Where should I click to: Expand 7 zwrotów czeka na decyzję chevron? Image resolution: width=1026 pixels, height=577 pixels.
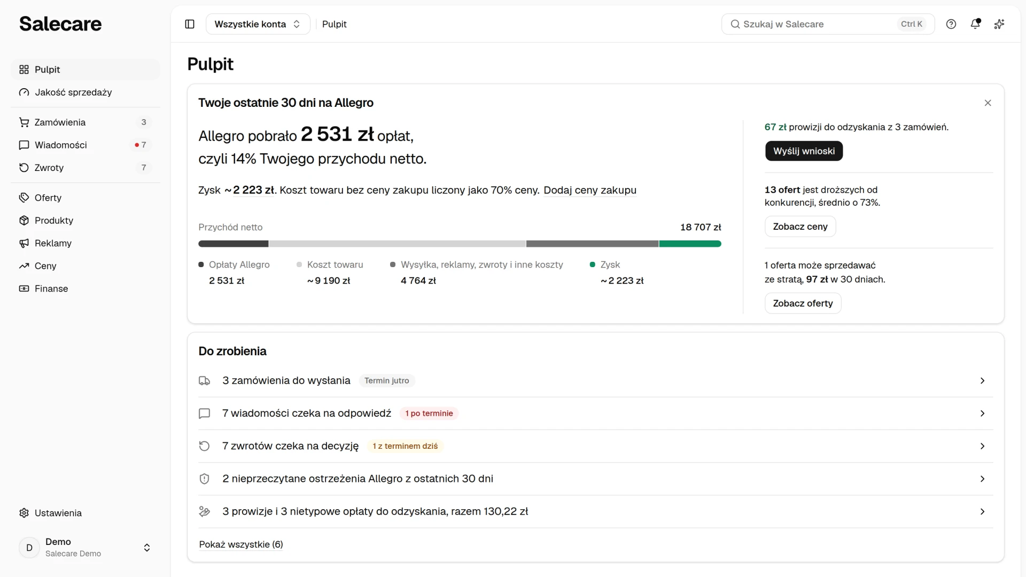click(982, 446)
